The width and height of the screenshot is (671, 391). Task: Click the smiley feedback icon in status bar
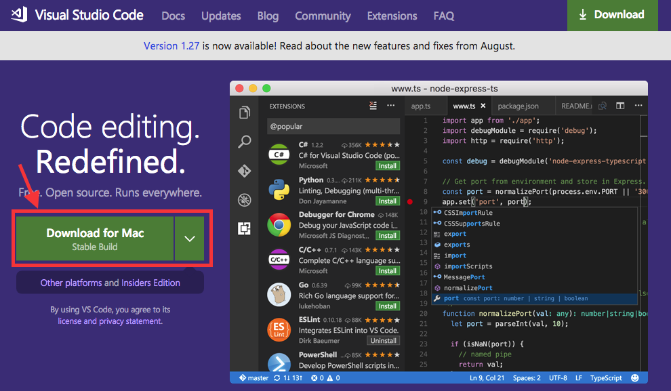pos(635,377)
